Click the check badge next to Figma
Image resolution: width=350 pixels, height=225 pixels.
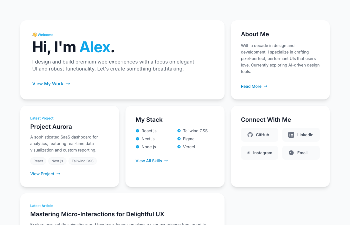179,139
